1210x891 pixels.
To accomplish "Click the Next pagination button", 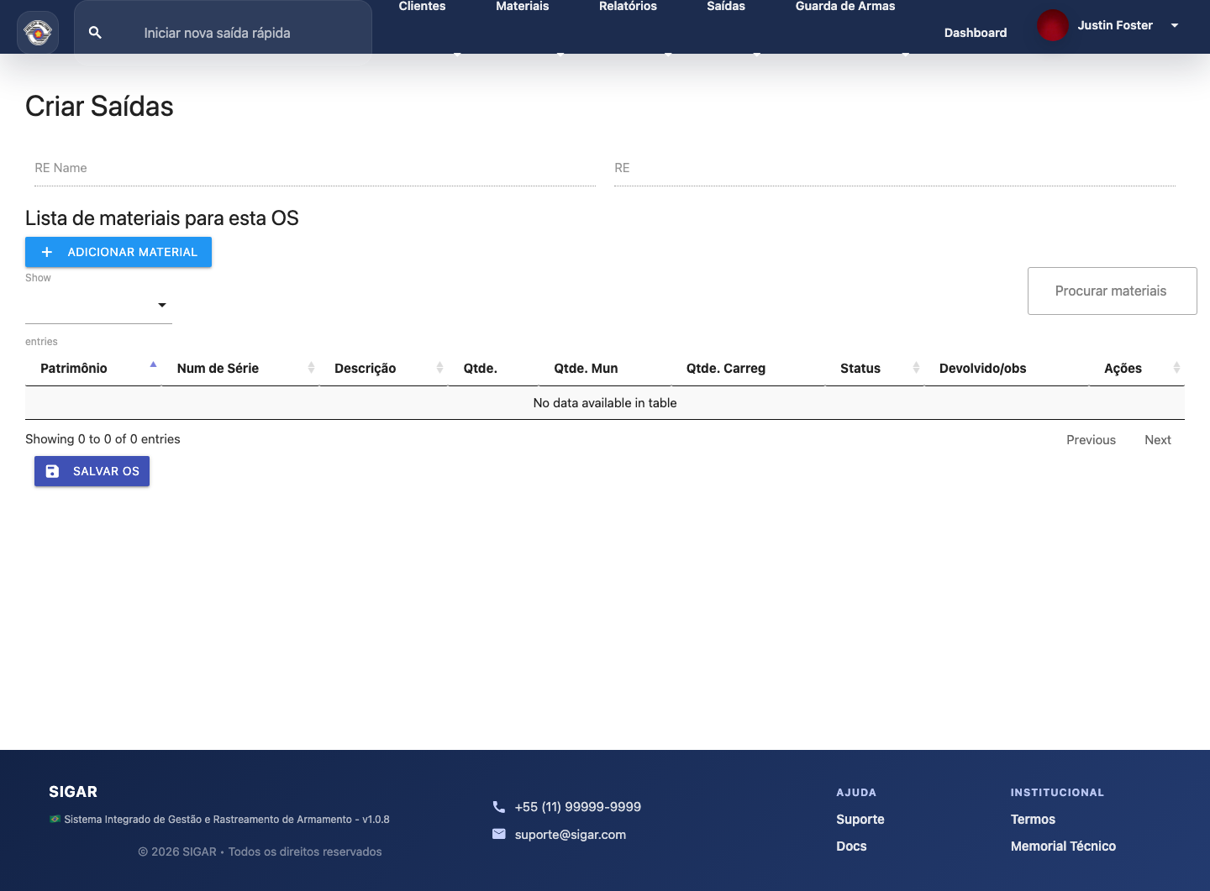I will pyautogui.click(x=1158, y=440).
